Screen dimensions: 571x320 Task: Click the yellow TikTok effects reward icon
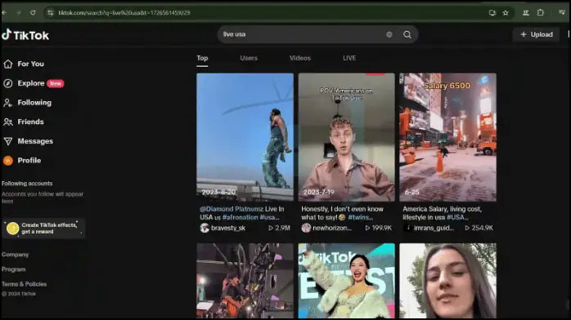click(x=13, y=228)
